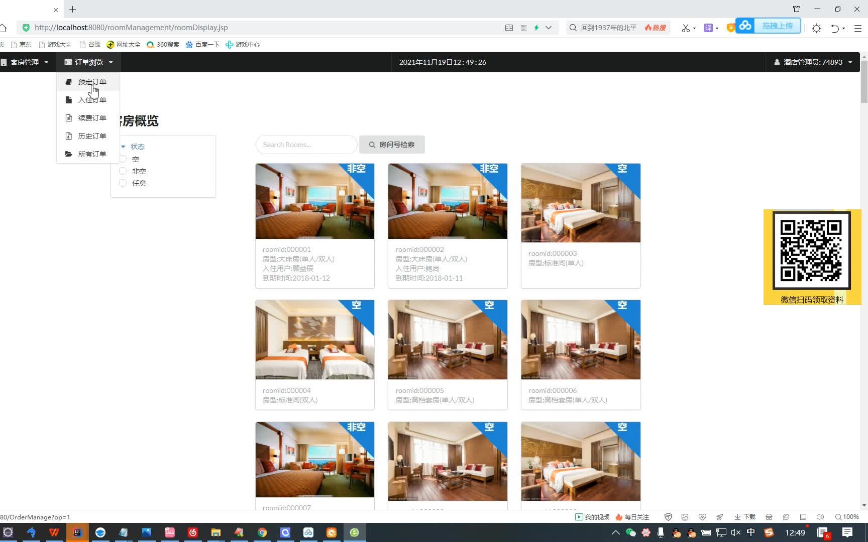Open File Explorer from the taskbar
Viewport: 868px width, 542px height.
click(x=216, y=532)
